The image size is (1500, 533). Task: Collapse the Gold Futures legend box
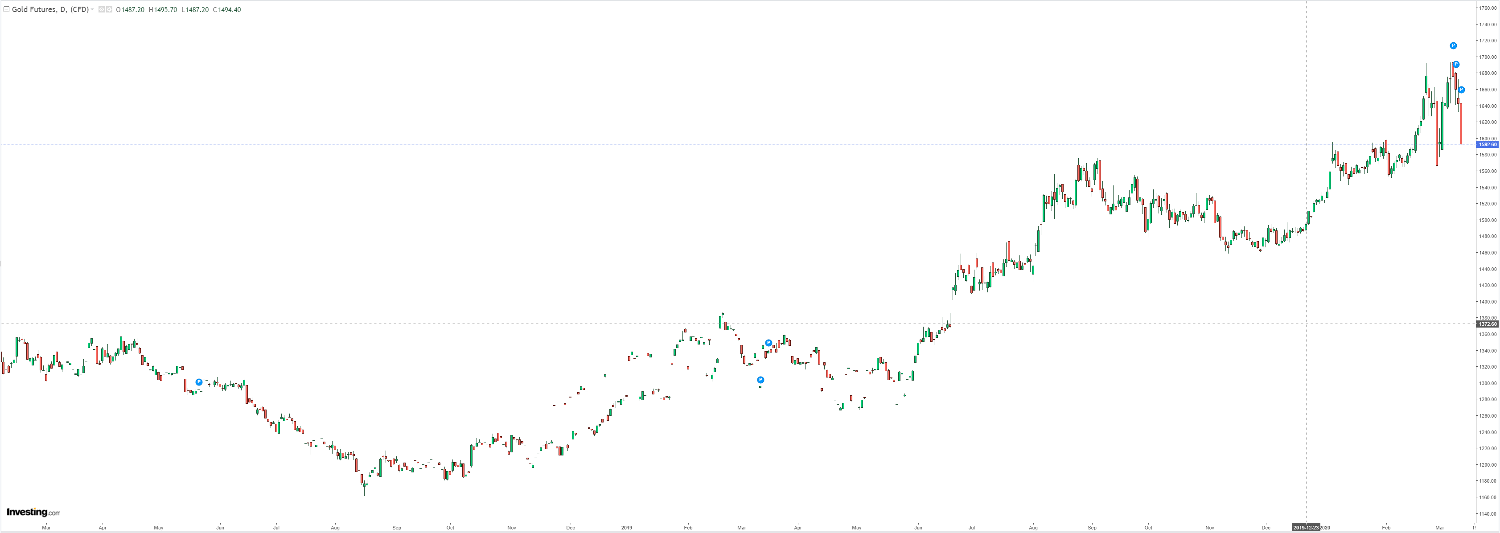[6, 9]
